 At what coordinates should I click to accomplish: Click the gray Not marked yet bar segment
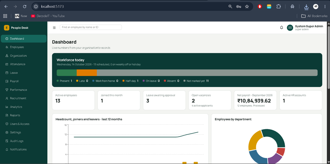point(207,72)
